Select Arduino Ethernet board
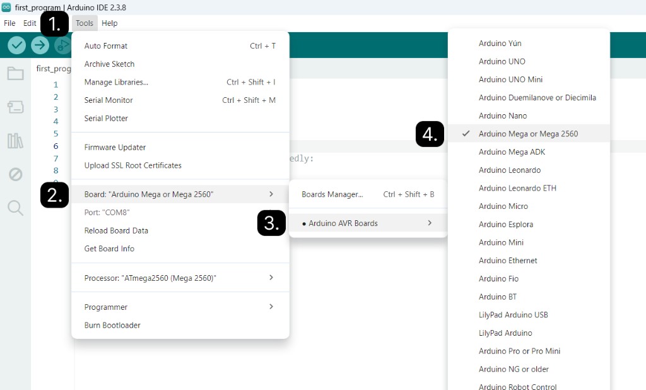Screen dimensions: 646x390 (529, 261)
